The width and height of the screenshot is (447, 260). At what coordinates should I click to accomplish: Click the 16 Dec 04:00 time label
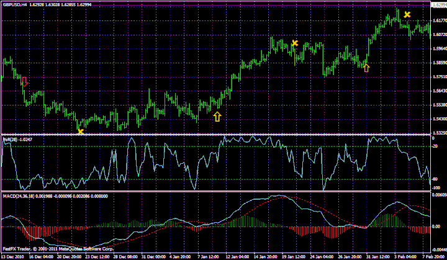40,257
